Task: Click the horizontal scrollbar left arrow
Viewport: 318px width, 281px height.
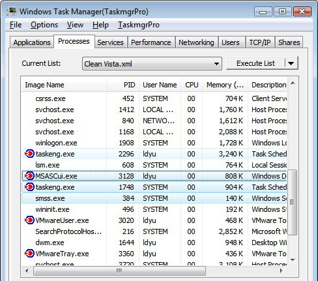Action: [x=27, y=271]
